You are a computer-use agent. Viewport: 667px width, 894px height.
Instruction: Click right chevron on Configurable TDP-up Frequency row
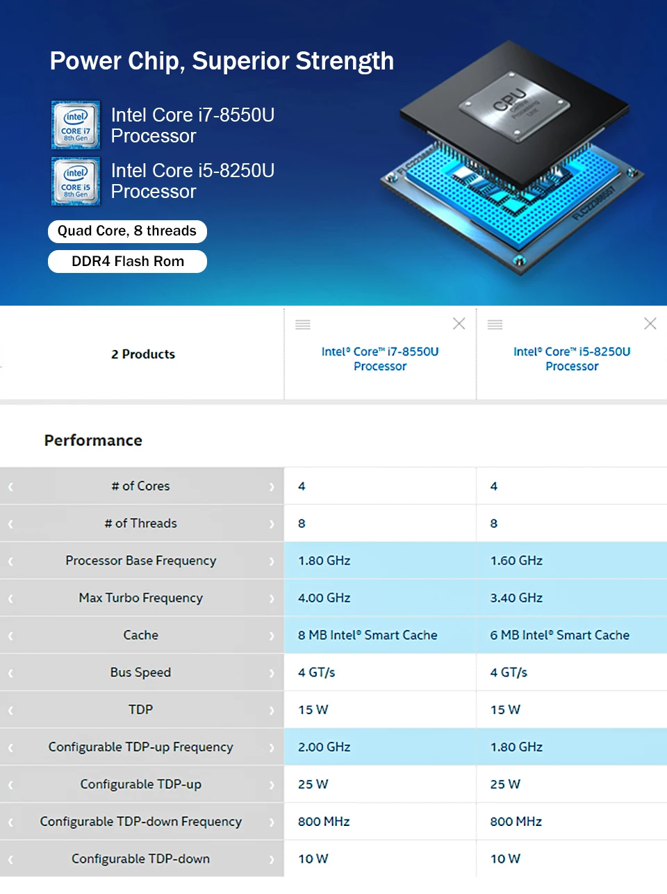(272, 748)
